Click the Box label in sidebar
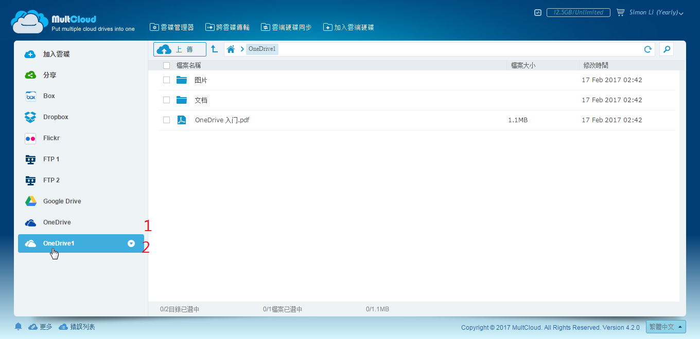The width and height of the screenshot is (700, 339). coord(49,96)
